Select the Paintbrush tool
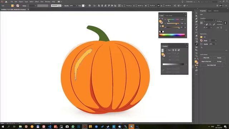This screenshot has width=229, height=129. [196, 27]
